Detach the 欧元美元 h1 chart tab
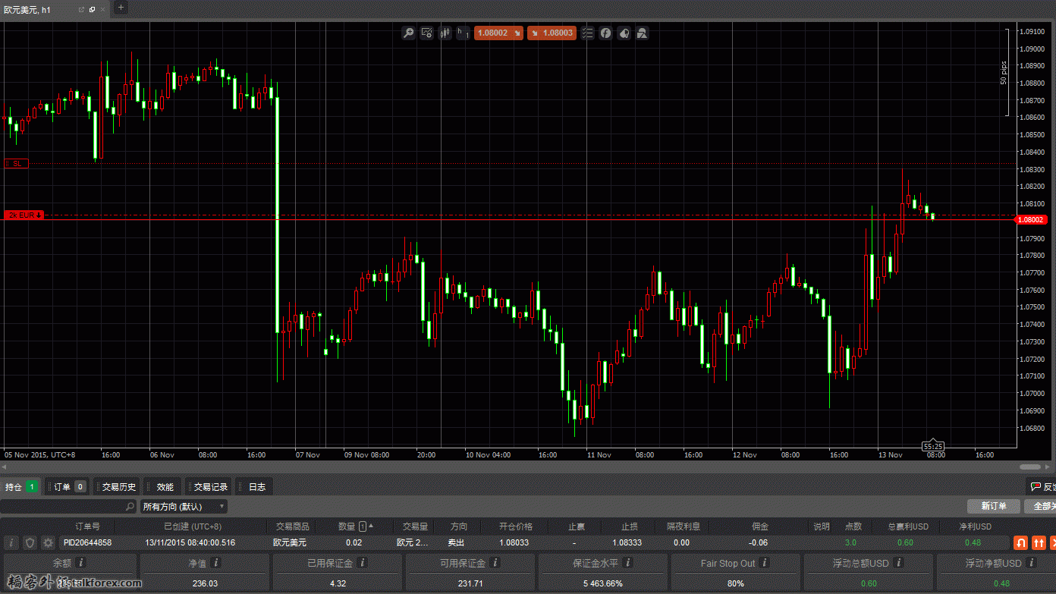This screenshot has width=1056, height=594. (82, 10)
